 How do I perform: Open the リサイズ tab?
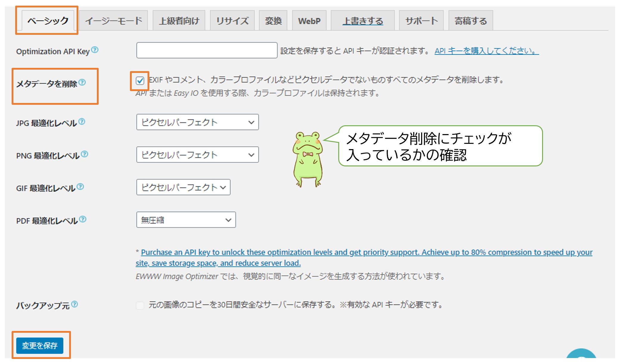(x=232, y=21)
